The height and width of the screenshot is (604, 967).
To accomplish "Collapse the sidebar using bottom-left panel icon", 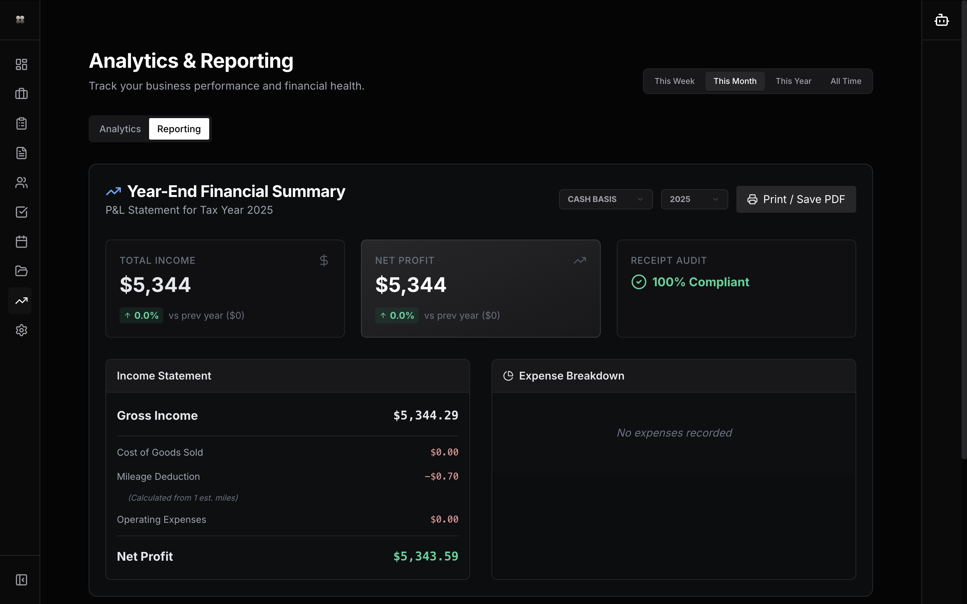I will pyautogui.click(x=21, y=580).
